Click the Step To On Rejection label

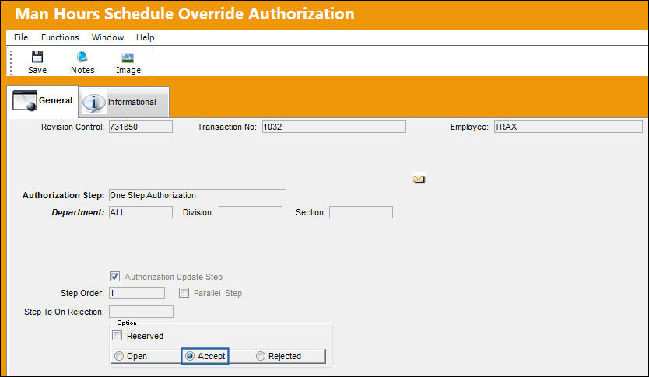(x=64, y=312)
